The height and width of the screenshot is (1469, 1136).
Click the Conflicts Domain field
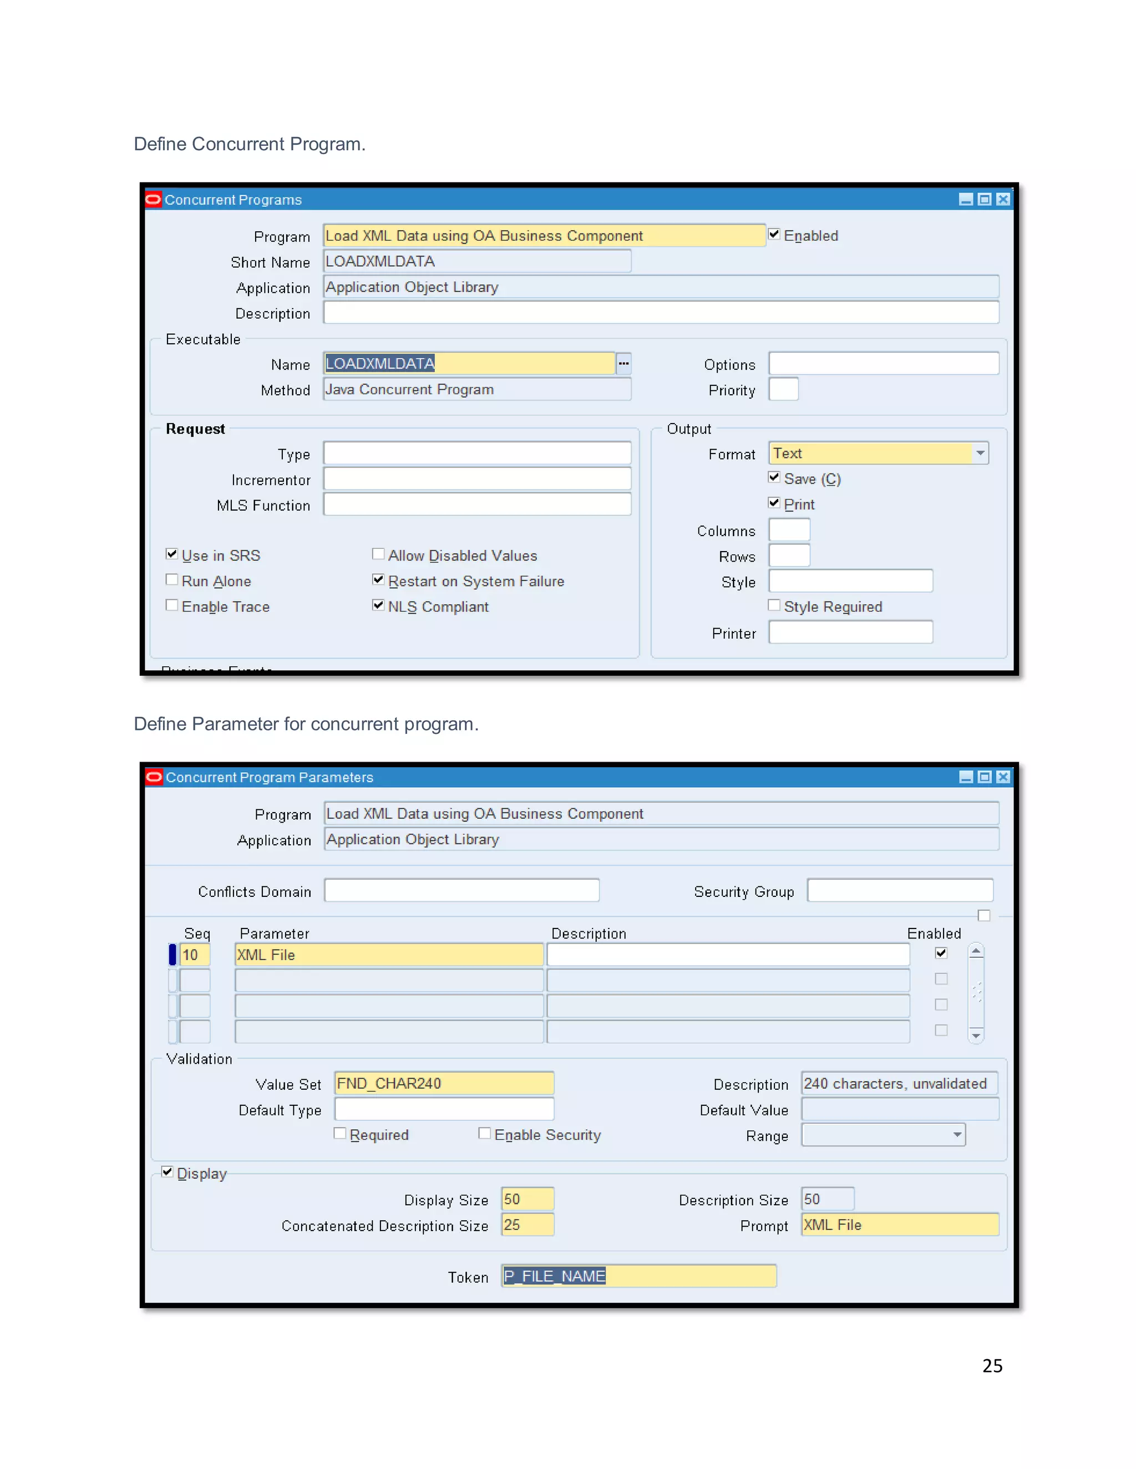461,890
